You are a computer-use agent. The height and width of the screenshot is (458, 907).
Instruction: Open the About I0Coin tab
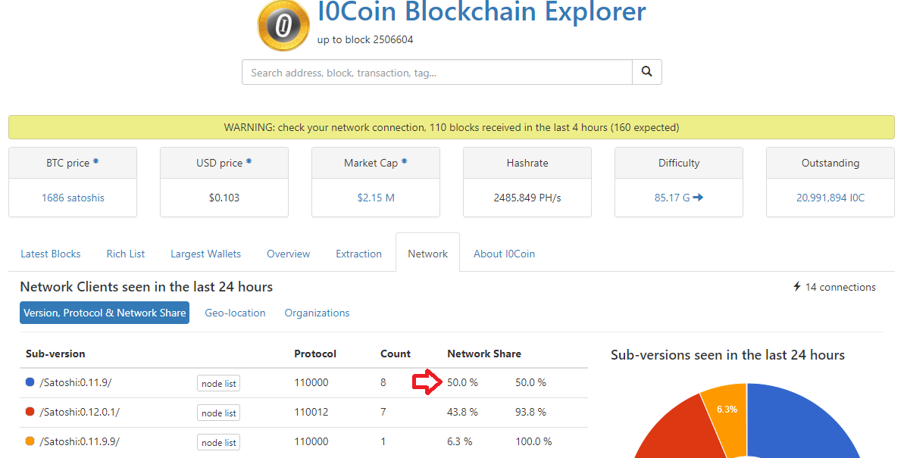click(x=504, y=254)
